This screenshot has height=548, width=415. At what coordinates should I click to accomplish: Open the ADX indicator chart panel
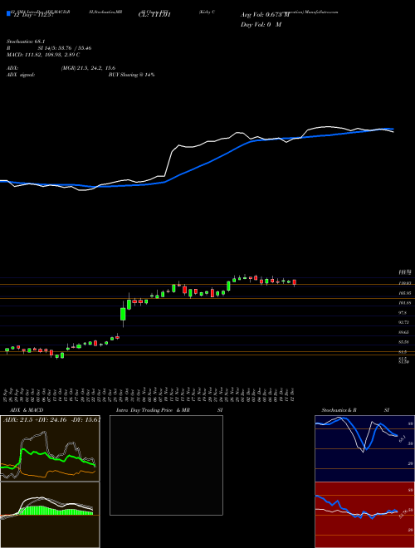click(50, 448)
